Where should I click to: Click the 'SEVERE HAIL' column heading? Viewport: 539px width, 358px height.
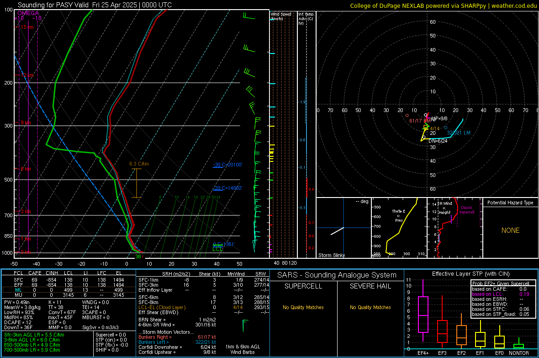coord(370,286)
